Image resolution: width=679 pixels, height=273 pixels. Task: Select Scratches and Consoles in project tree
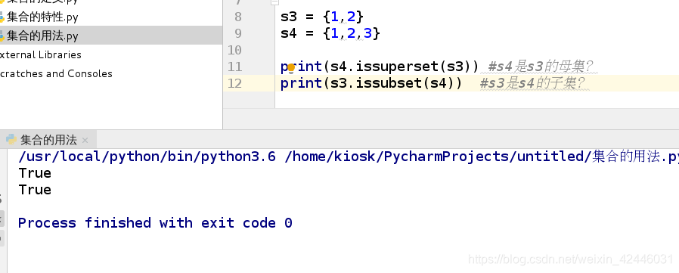coord(55,73)
